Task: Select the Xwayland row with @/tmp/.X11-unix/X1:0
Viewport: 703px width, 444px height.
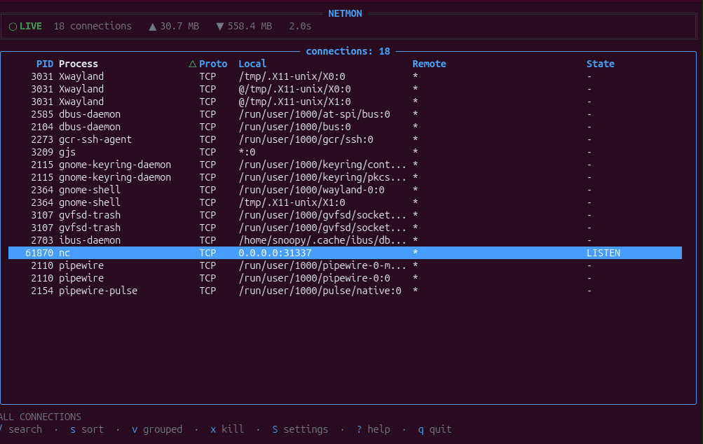Action: pos(345,102)
